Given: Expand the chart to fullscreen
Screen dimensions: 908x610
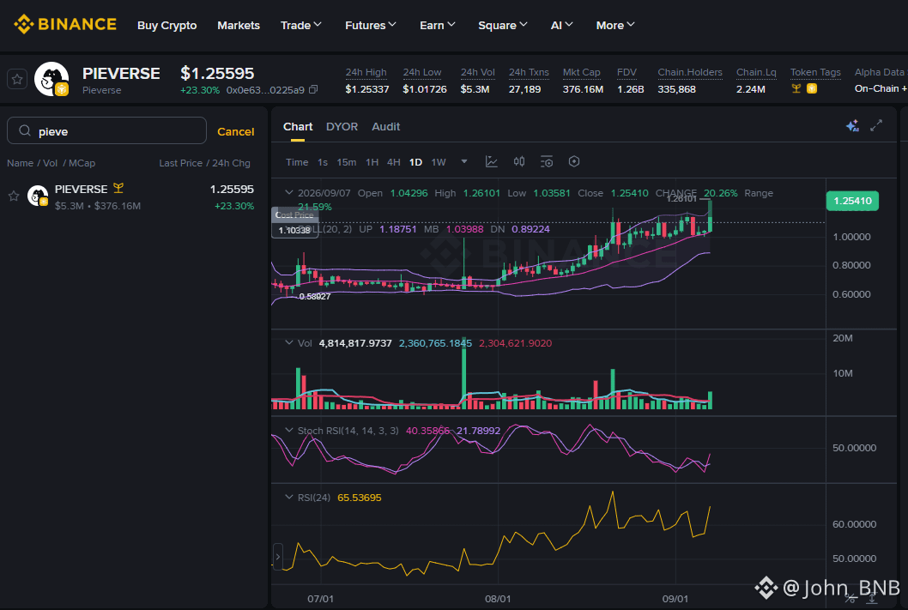Looking at the screenshot, I should pos(876,125).
